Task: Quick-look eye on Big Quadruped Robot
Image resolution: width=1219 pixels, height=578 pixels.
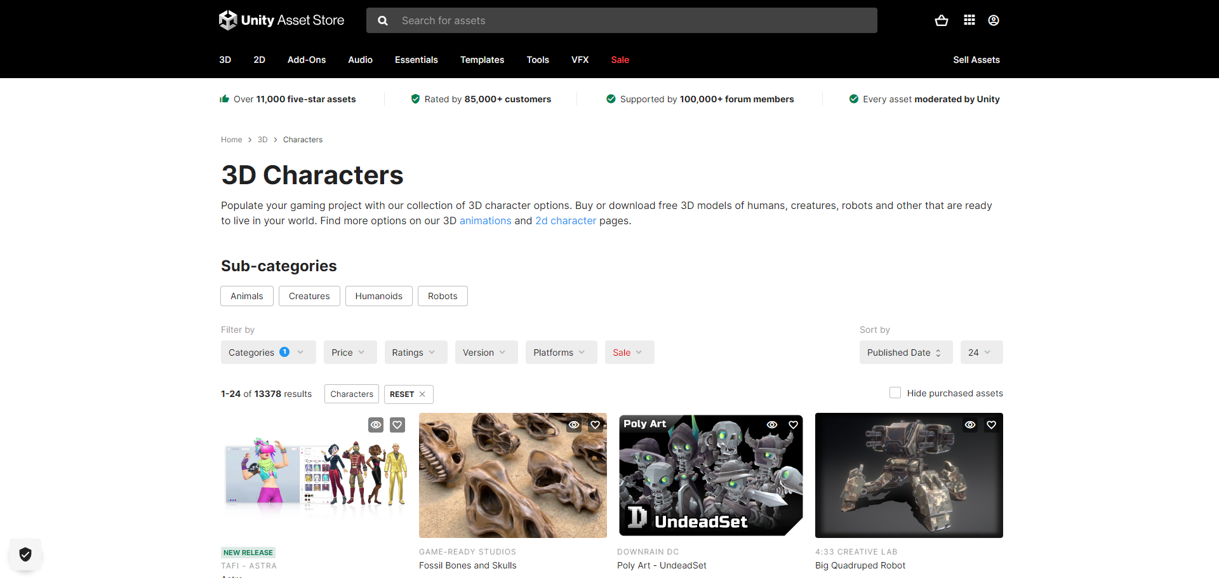Action: [x=970, y=425]
